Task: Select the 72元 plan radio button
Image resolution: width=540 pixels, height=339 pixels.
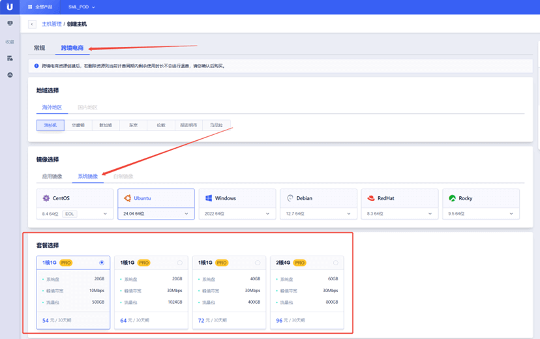Action: (258, 263)
